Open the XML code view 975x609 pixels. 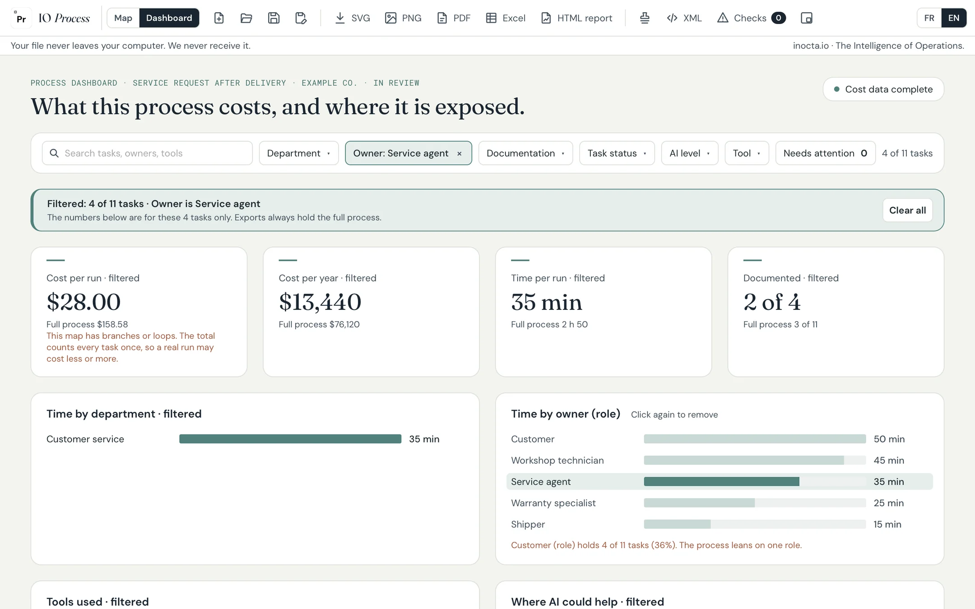point(684,18)
